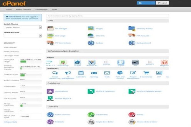Image resolution: width=191 pixels, height=127 pixels.
Task: Select the PrestaShop script icon
Action: (63, 62)
